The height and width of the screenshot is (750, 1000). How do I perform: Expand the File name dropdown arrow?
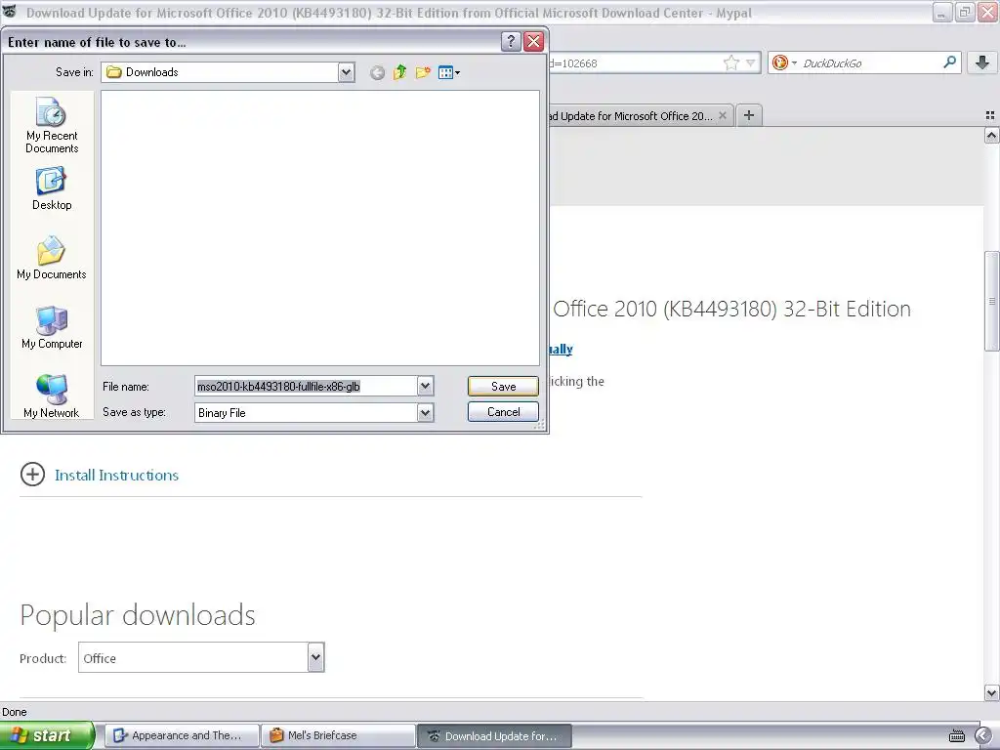(426, 386)
